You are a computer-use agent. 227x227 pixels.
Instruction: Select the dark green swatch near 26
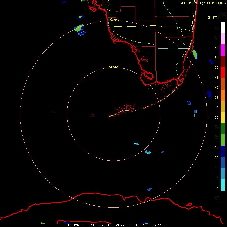pyautogui.click(x=223, y=128)
